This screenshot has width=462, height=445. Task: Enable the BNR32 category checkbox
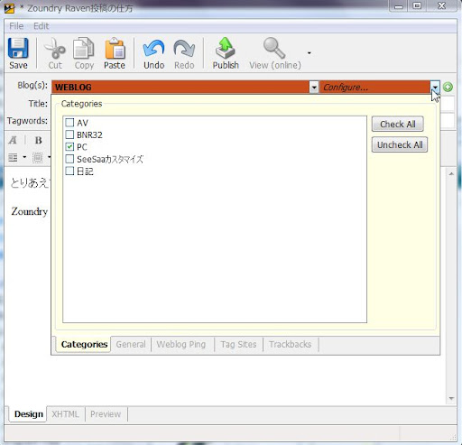[69, 134]
